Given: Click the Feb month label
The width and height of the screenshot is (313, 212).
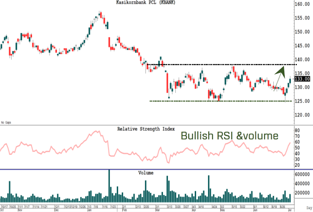Looking at the screenshot, I should 124,210.
